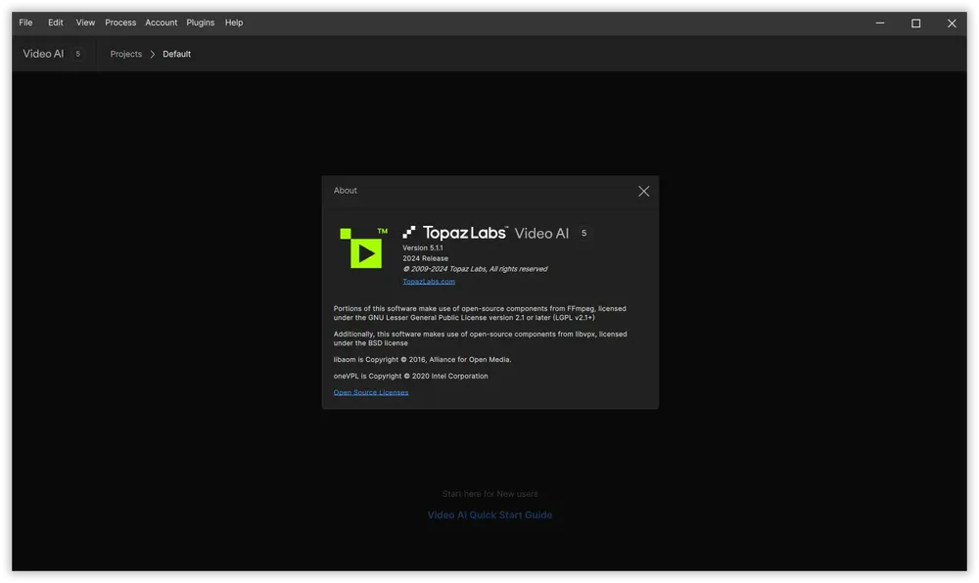Click the Video AI title in header
979x583 pixels.
(x=43, y=54)
